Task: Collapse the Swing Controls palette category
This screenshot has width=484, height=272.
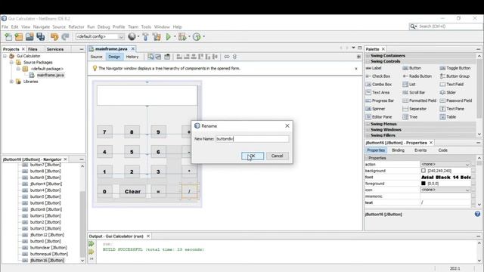Action: click(368, 61)
